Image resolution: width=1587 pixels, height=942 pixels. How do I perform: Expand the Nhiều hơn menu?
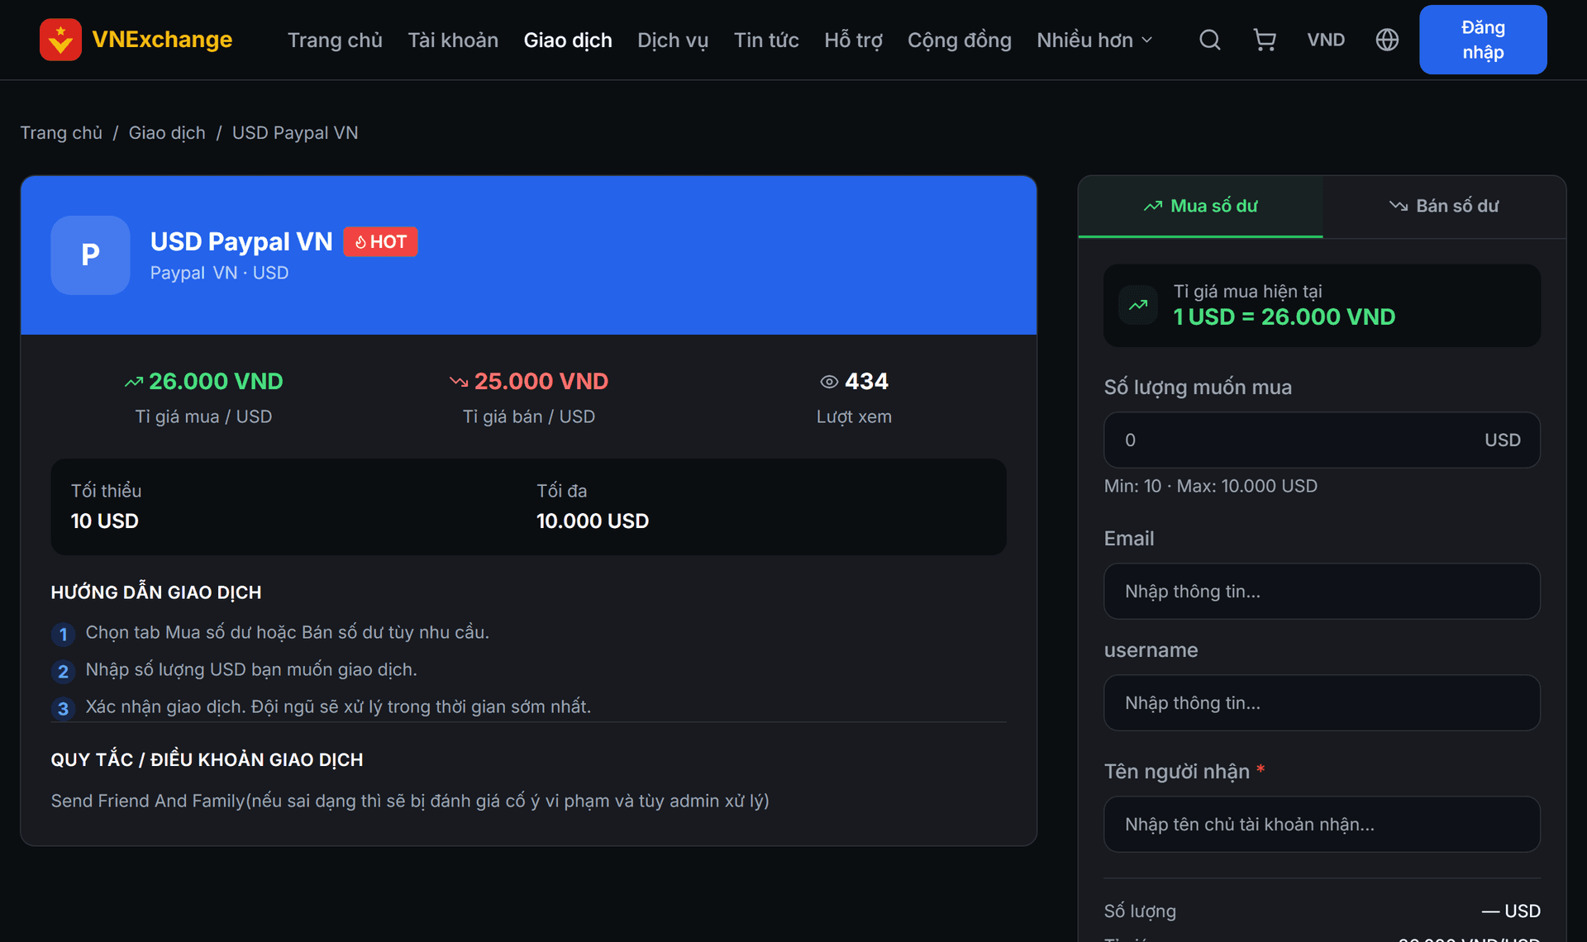click(x=1094, y=40)
